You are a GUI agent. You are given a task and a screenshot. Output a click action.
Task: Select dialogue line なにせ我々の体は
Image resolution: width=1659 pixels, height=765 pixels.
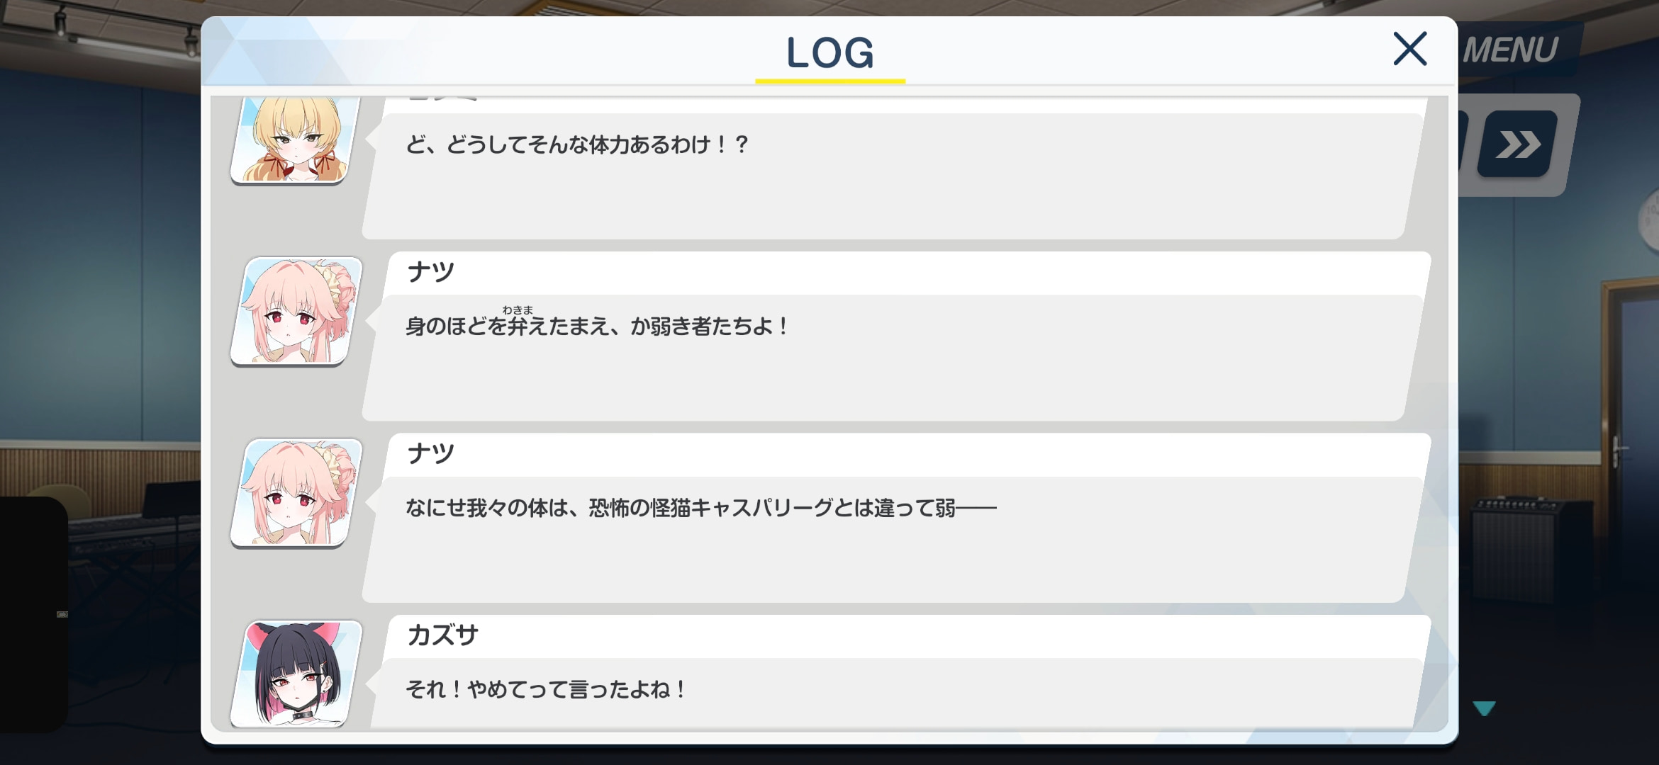click(x=700, y=508)
